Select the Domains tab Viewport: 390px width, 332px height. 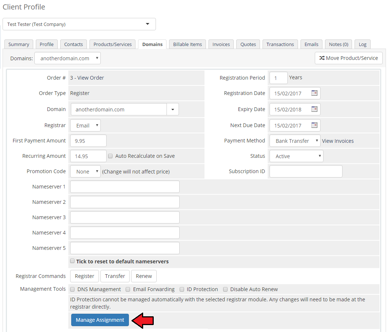coord(152,44)
